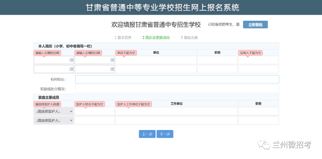Screen dimensions: 322x159
Task: Select the 单位 field in first résumé row
Action: pos(156,60)
